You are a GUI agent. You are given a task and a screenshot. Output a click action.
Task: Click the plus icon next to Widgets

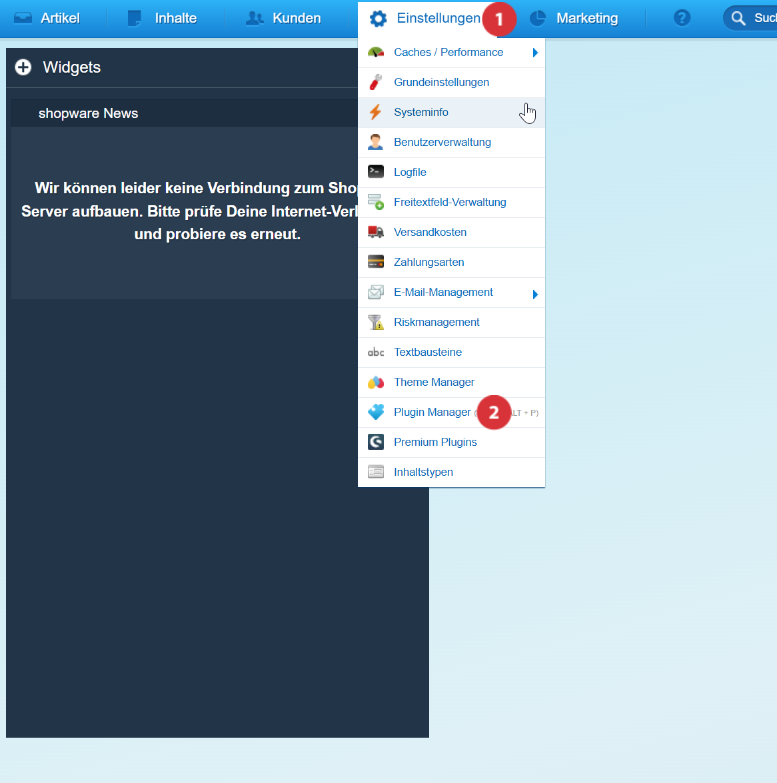[23, 67]
